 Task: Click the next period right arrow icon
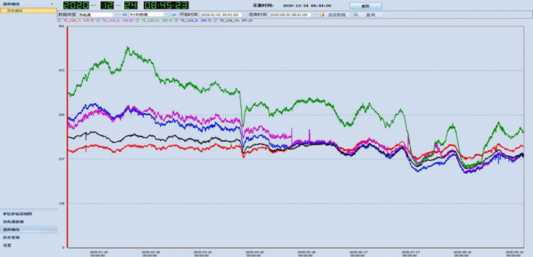pos(174,15)
